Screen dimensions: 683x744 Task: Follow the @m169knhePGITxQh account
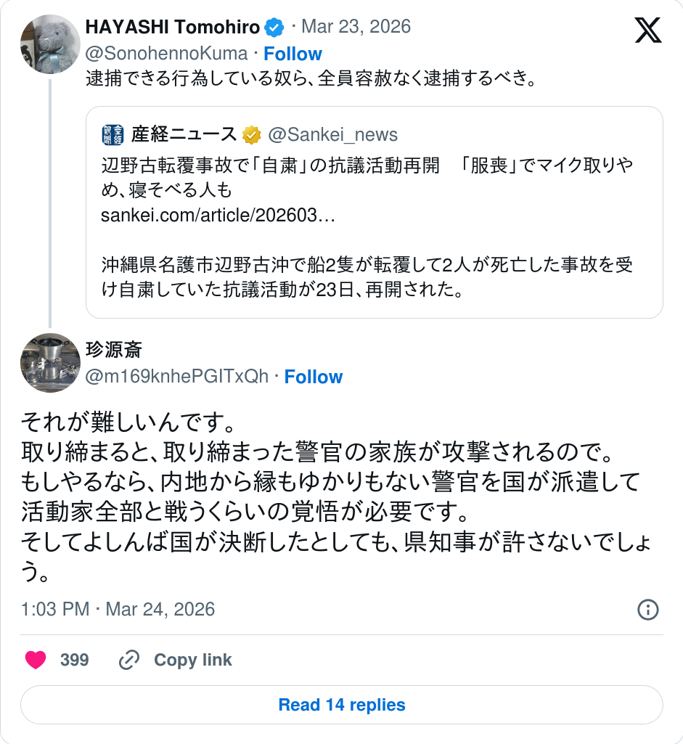313,377
